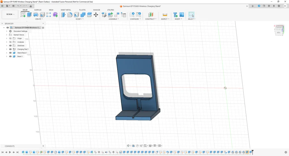Viewport: 289px width, 156px height.
Task: Switch to the MESH tab
Action: pos(51,10)
